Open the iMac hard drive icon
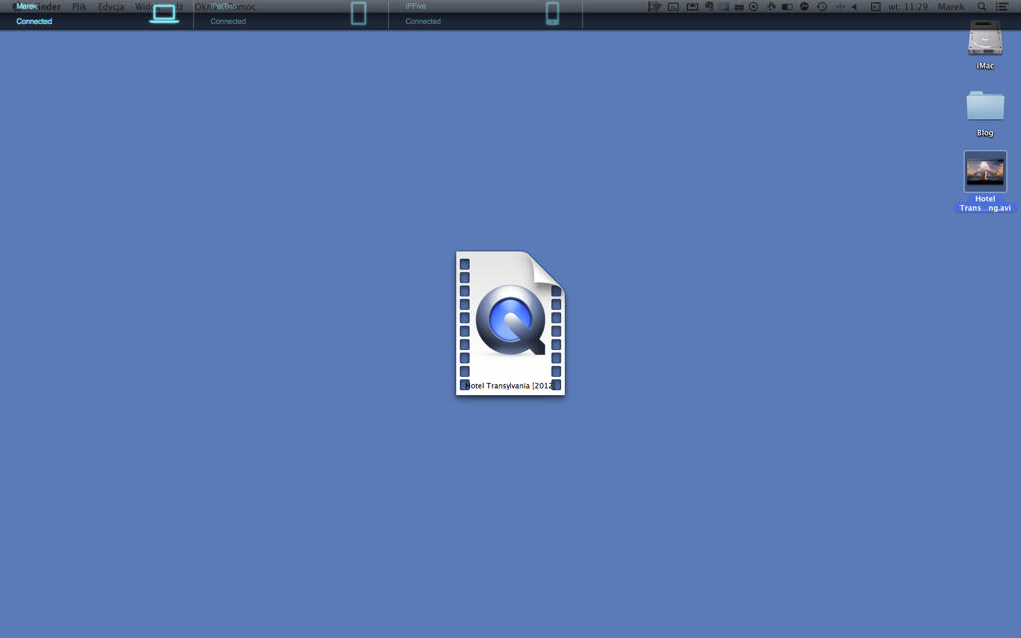This screenshot has width=1021, height=638. 985,40
